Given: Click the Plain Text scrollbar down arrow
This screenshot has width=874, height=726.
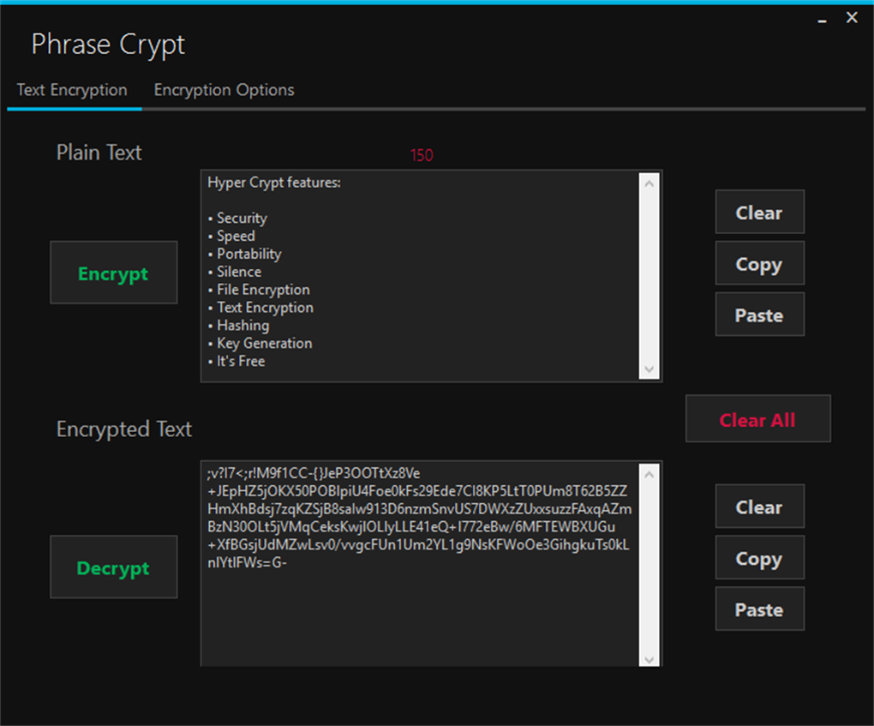Looking at the screenshot, I should click(x=649, y=369).
